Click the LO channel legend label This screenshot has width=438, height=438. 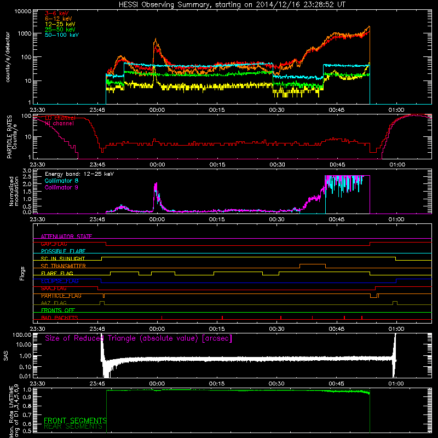pos(60,118)
